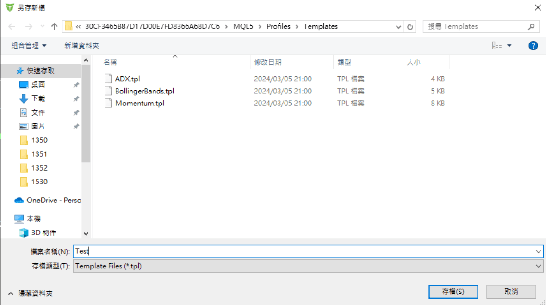This screenshot has width=546, height=305.
Task: Click the pin icon next to 下載
Action: click(x=76, y=99)
